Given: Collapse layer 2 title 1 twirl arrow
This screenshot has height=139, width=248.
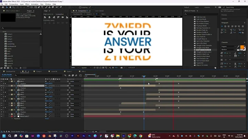Looking at the screenshot, I should tap(10, 86).
